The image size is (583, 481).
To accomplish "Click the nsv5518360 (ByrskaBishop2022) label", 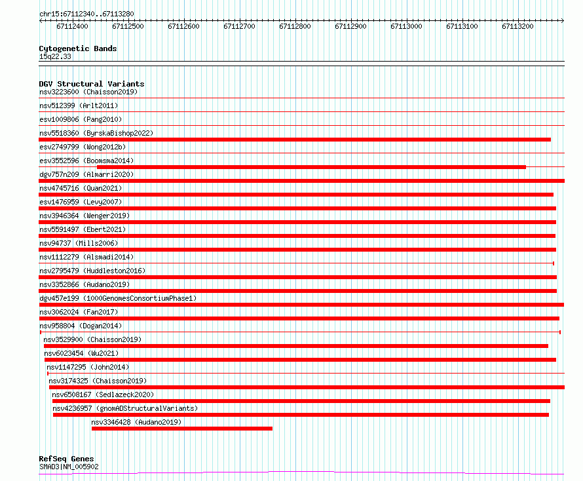I will coord(96,133).
